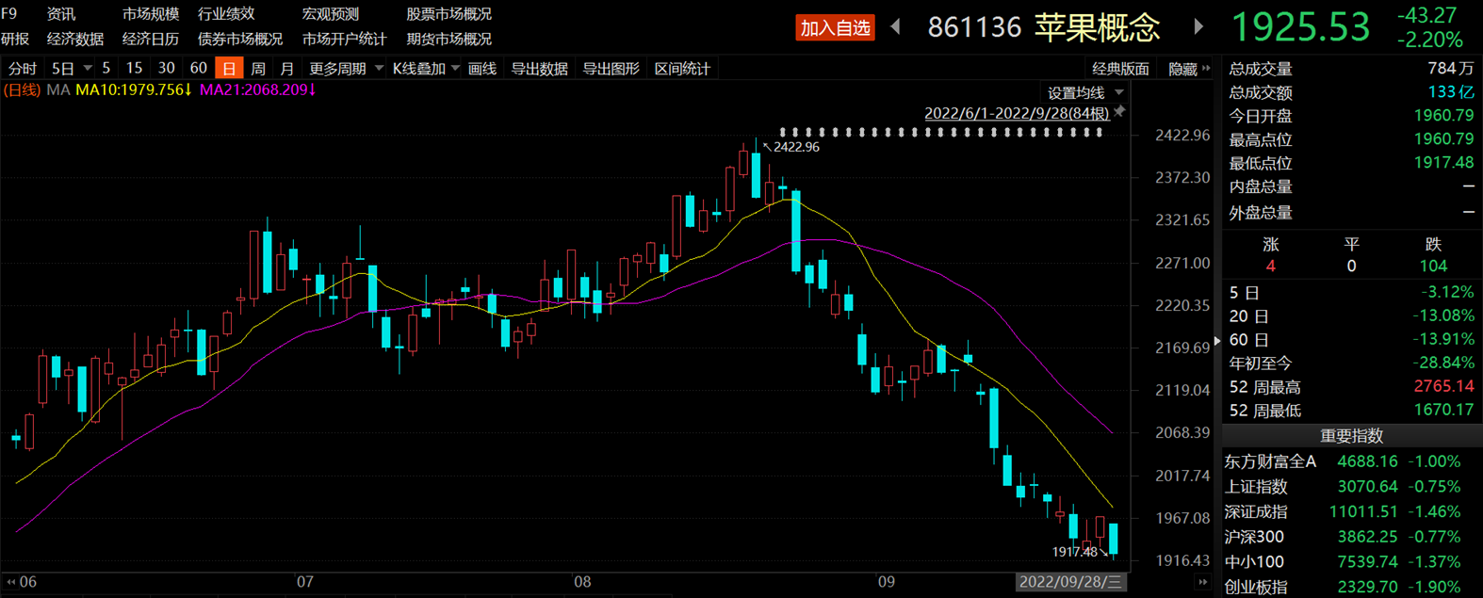
Task: Switch to the 分时 intraday view
Action: pos(23,69)
